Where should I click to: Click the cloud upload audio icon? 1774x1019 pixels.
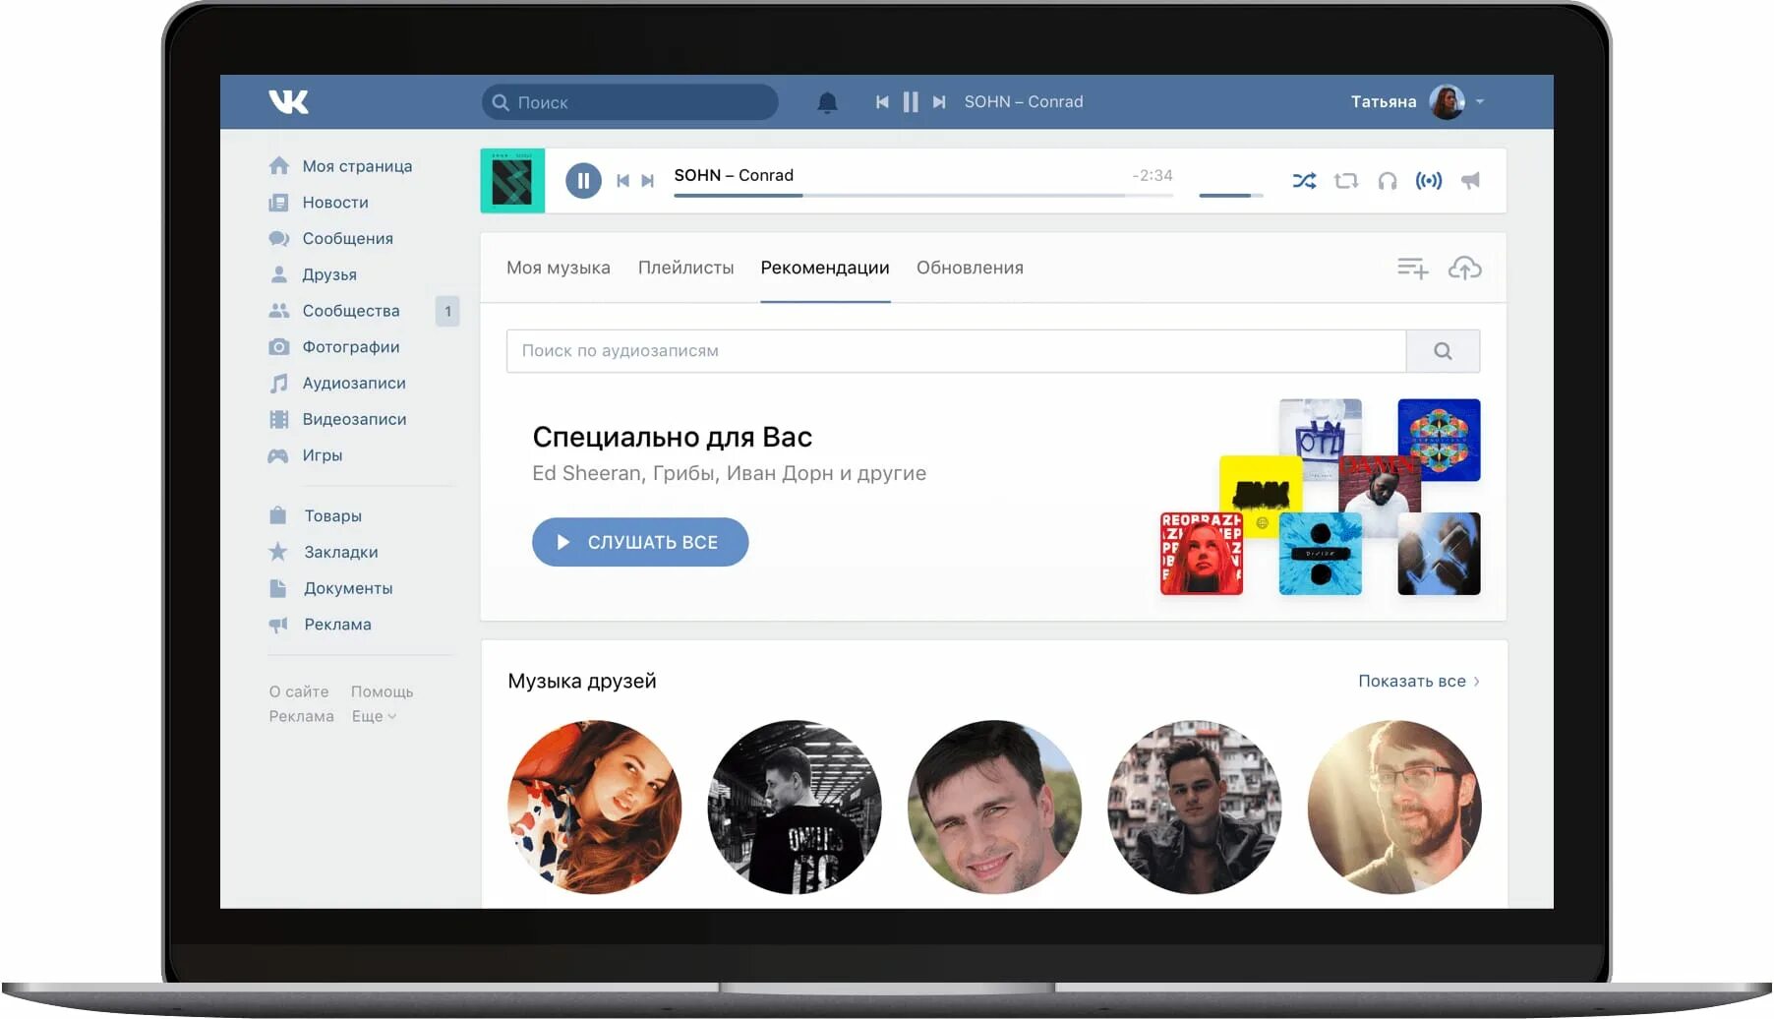(1465, 268)
